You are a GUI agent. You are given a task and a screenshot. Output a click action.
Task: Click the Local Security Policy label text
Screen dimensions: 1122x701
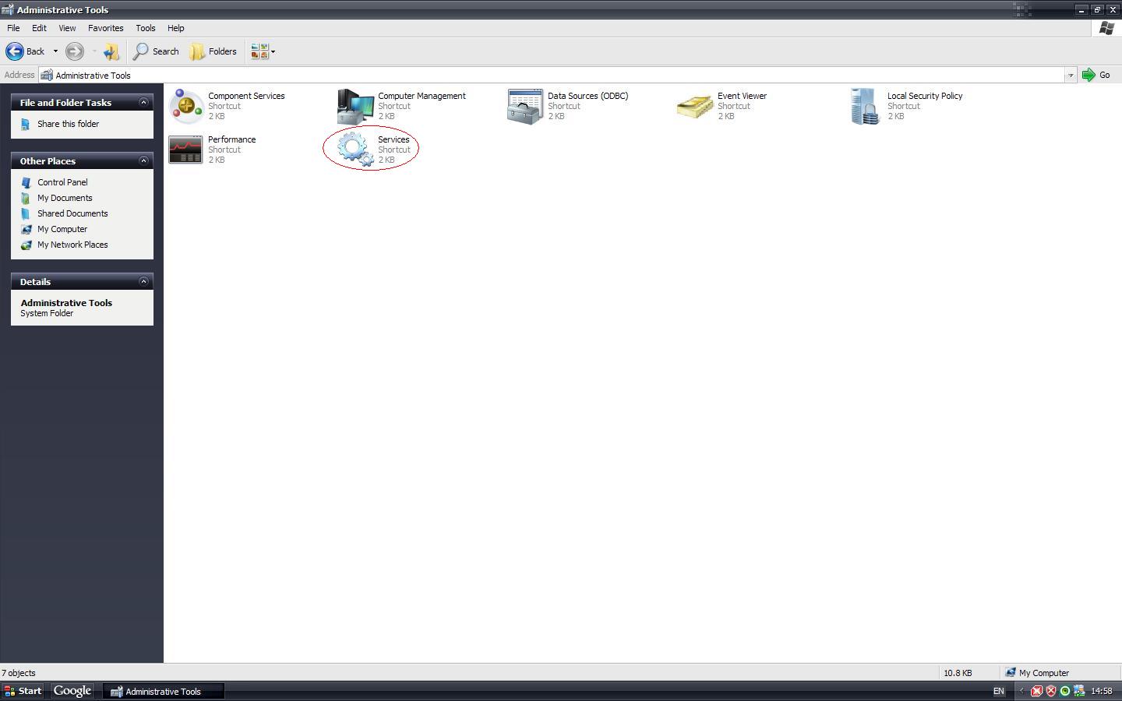(x=925, y=96)
